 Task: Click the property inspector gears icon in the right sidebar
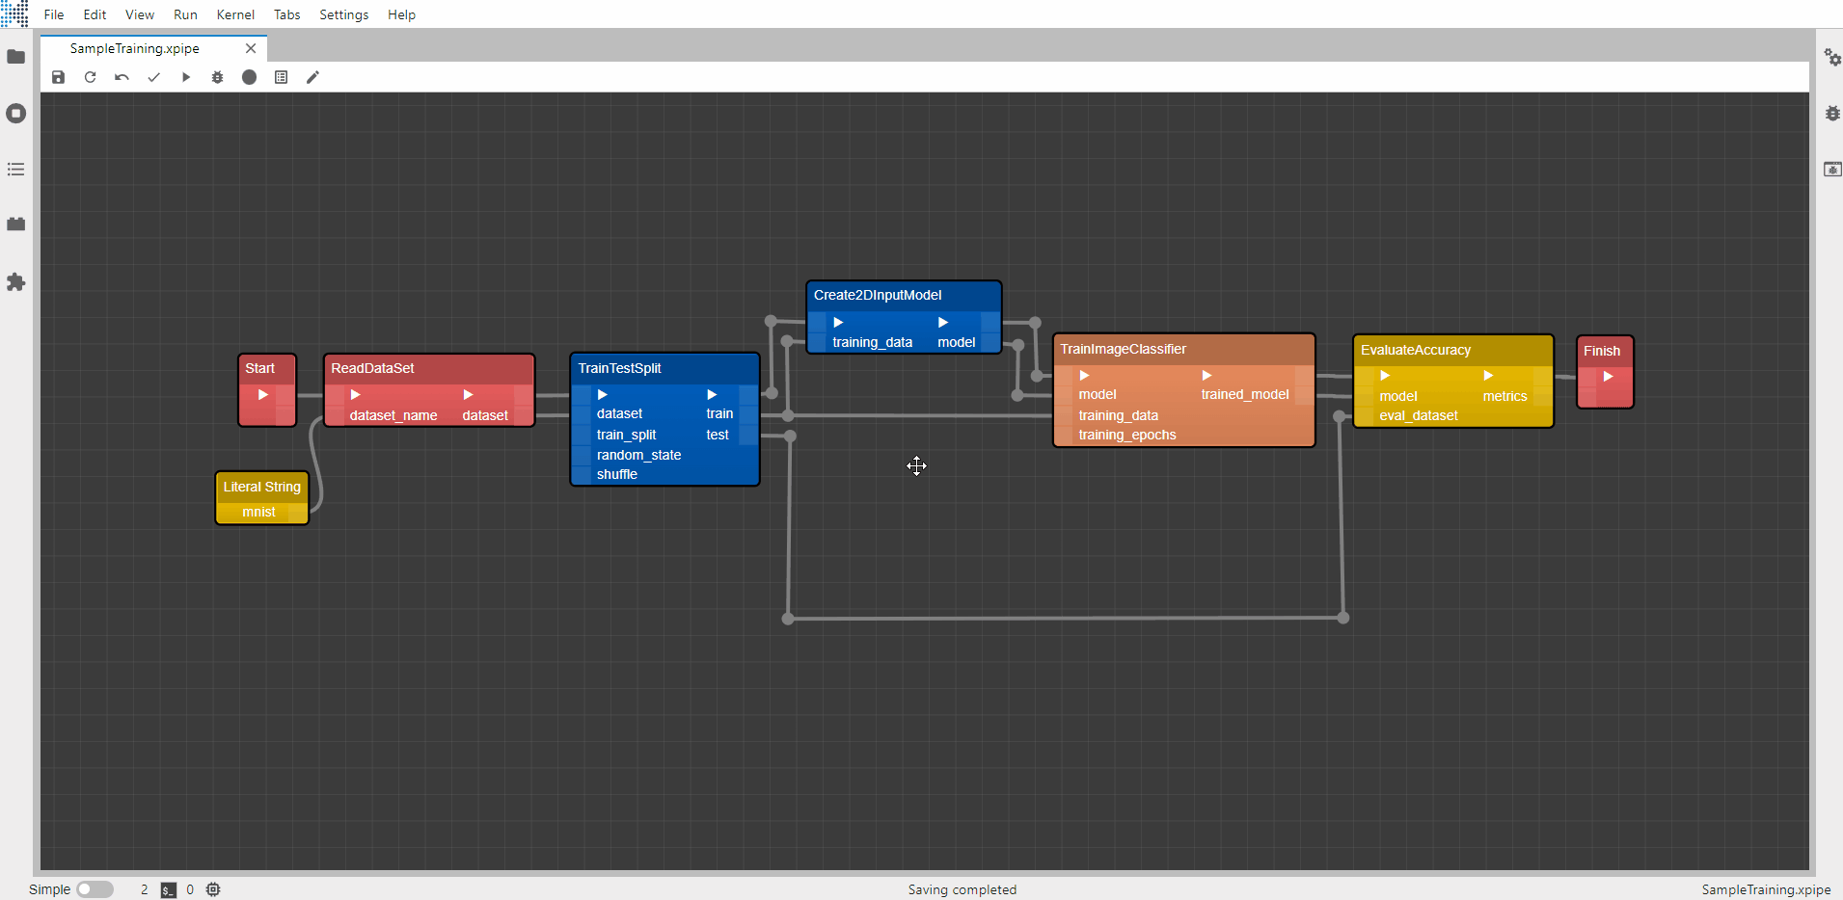1832,58
